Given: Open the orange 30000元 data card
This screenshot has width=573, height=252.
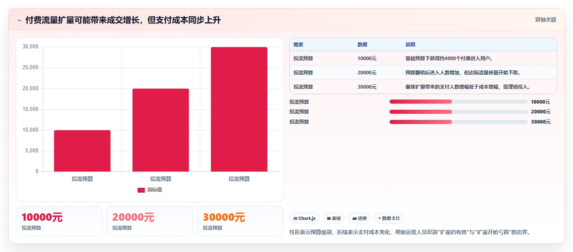Looking at the screenshot, I should point(240,221).
